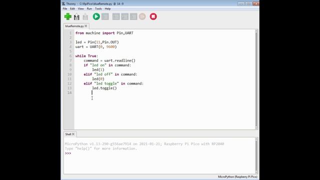Viewport: 320px width, 180px height.
Task: Place cursor at the shell >>> prompt
Action: point(68,153)
